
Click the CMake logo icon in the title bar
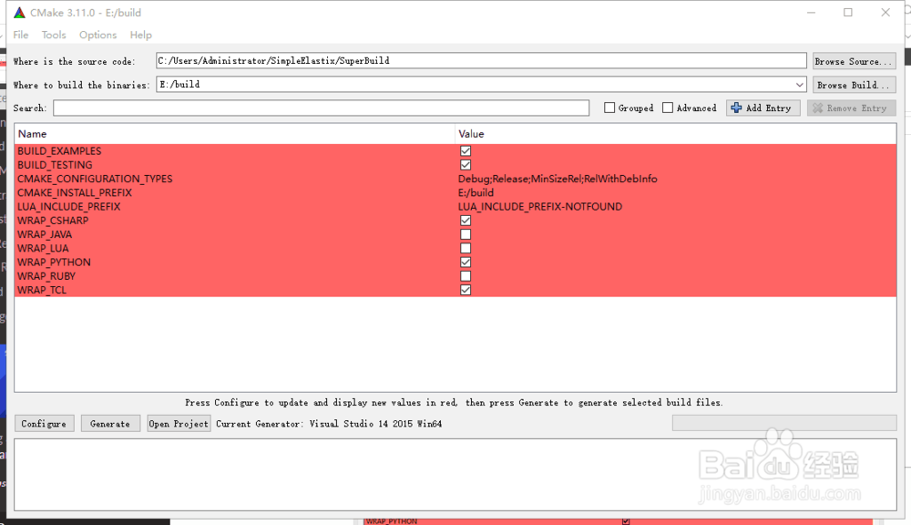(17, 12)
